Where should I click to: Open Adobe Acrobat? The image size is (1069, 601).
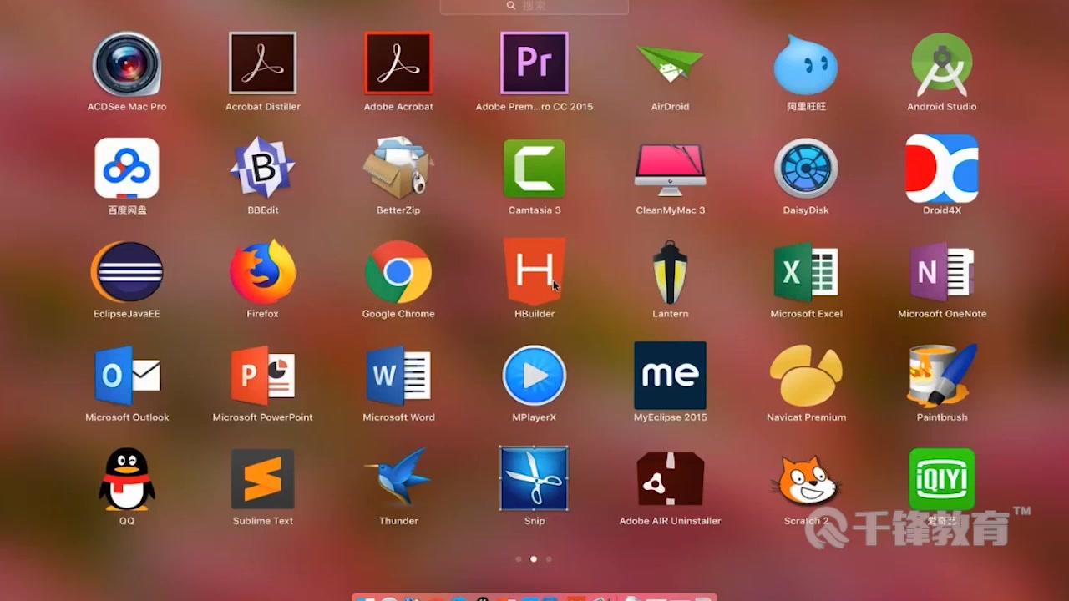coord(398,63)
